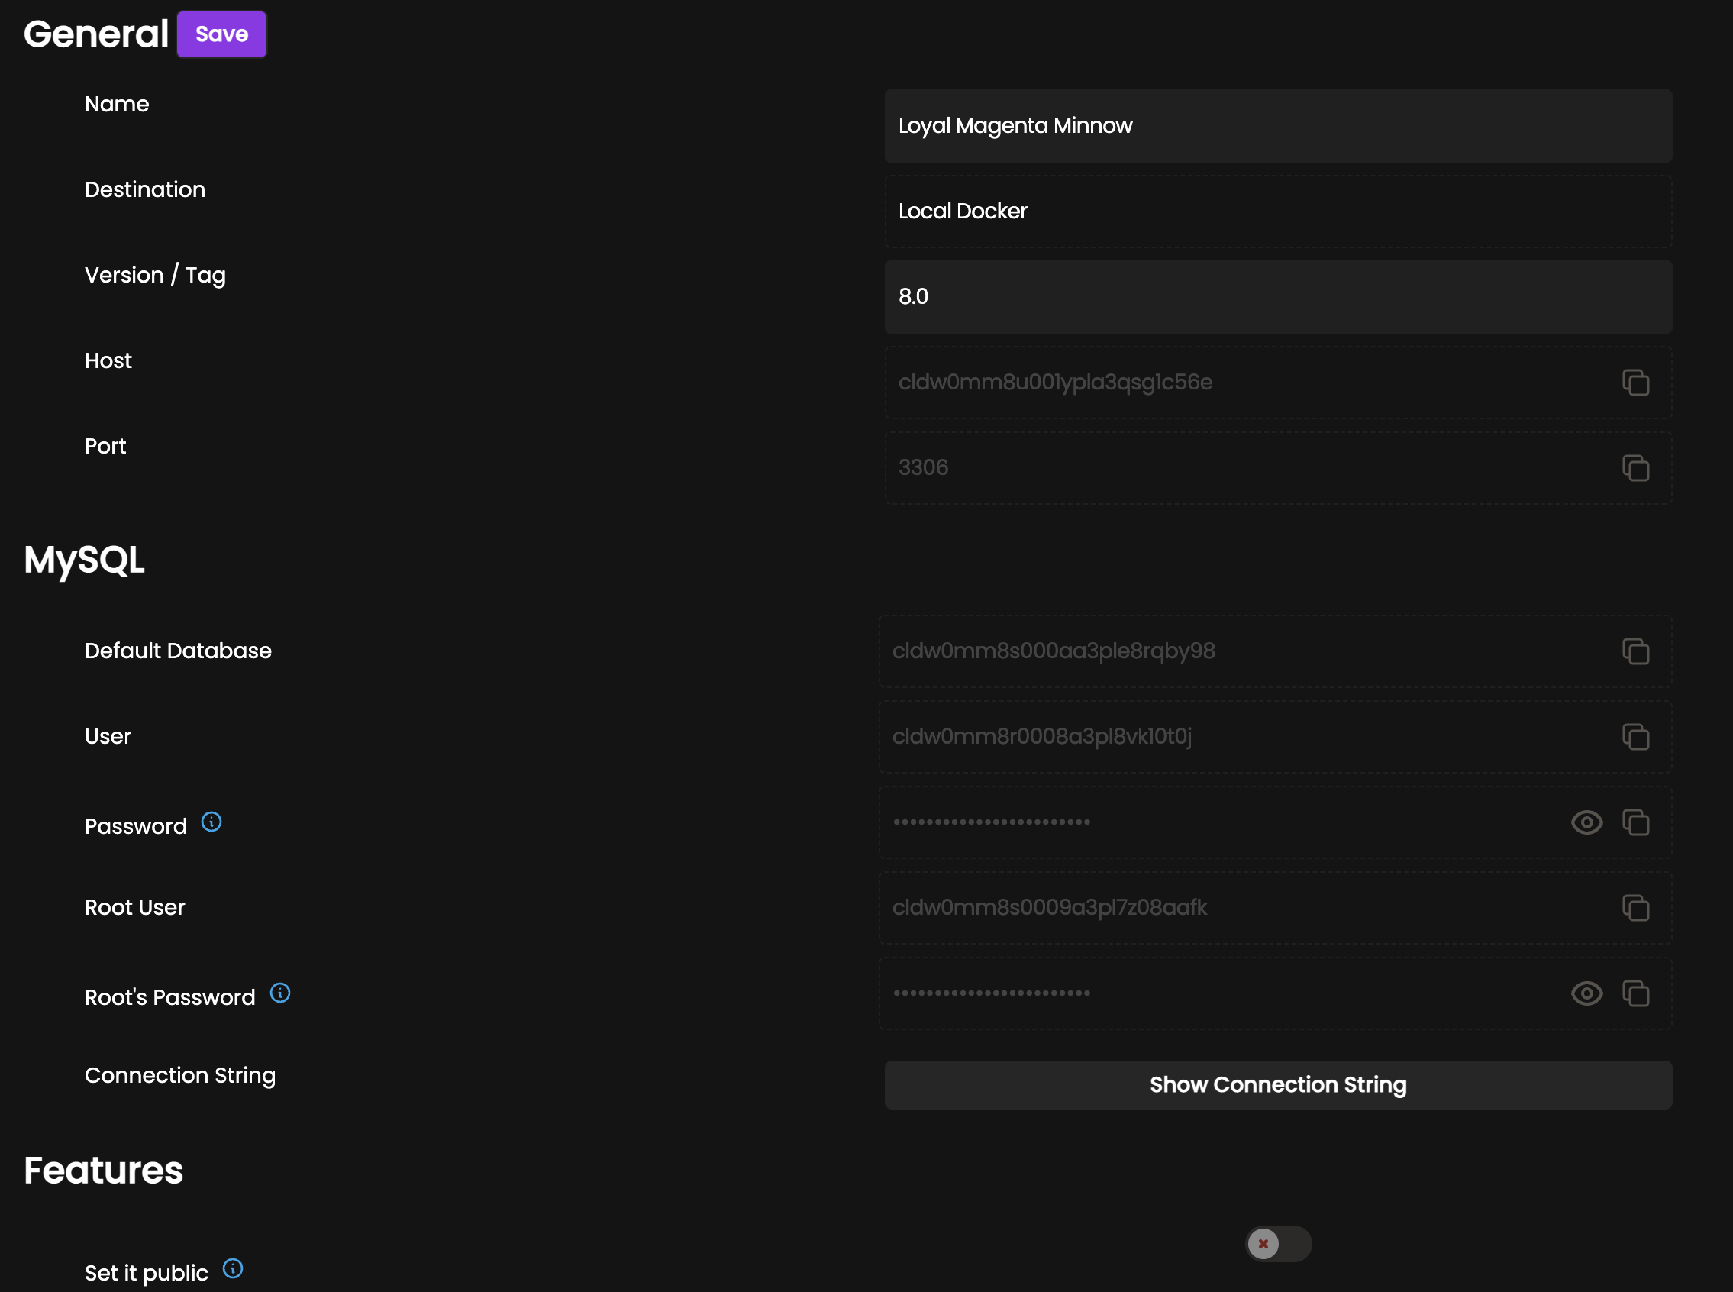The image size is (1733, 1292).
Task: Save the General settings
Action: [x=221, y=34]
